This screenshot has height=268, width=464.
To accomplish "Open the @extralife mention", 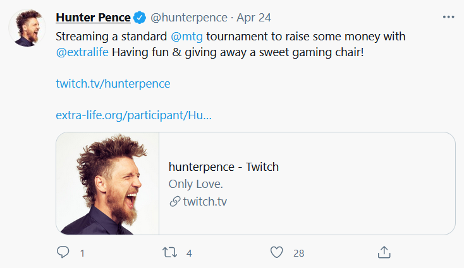I will [x=83, y=52].
